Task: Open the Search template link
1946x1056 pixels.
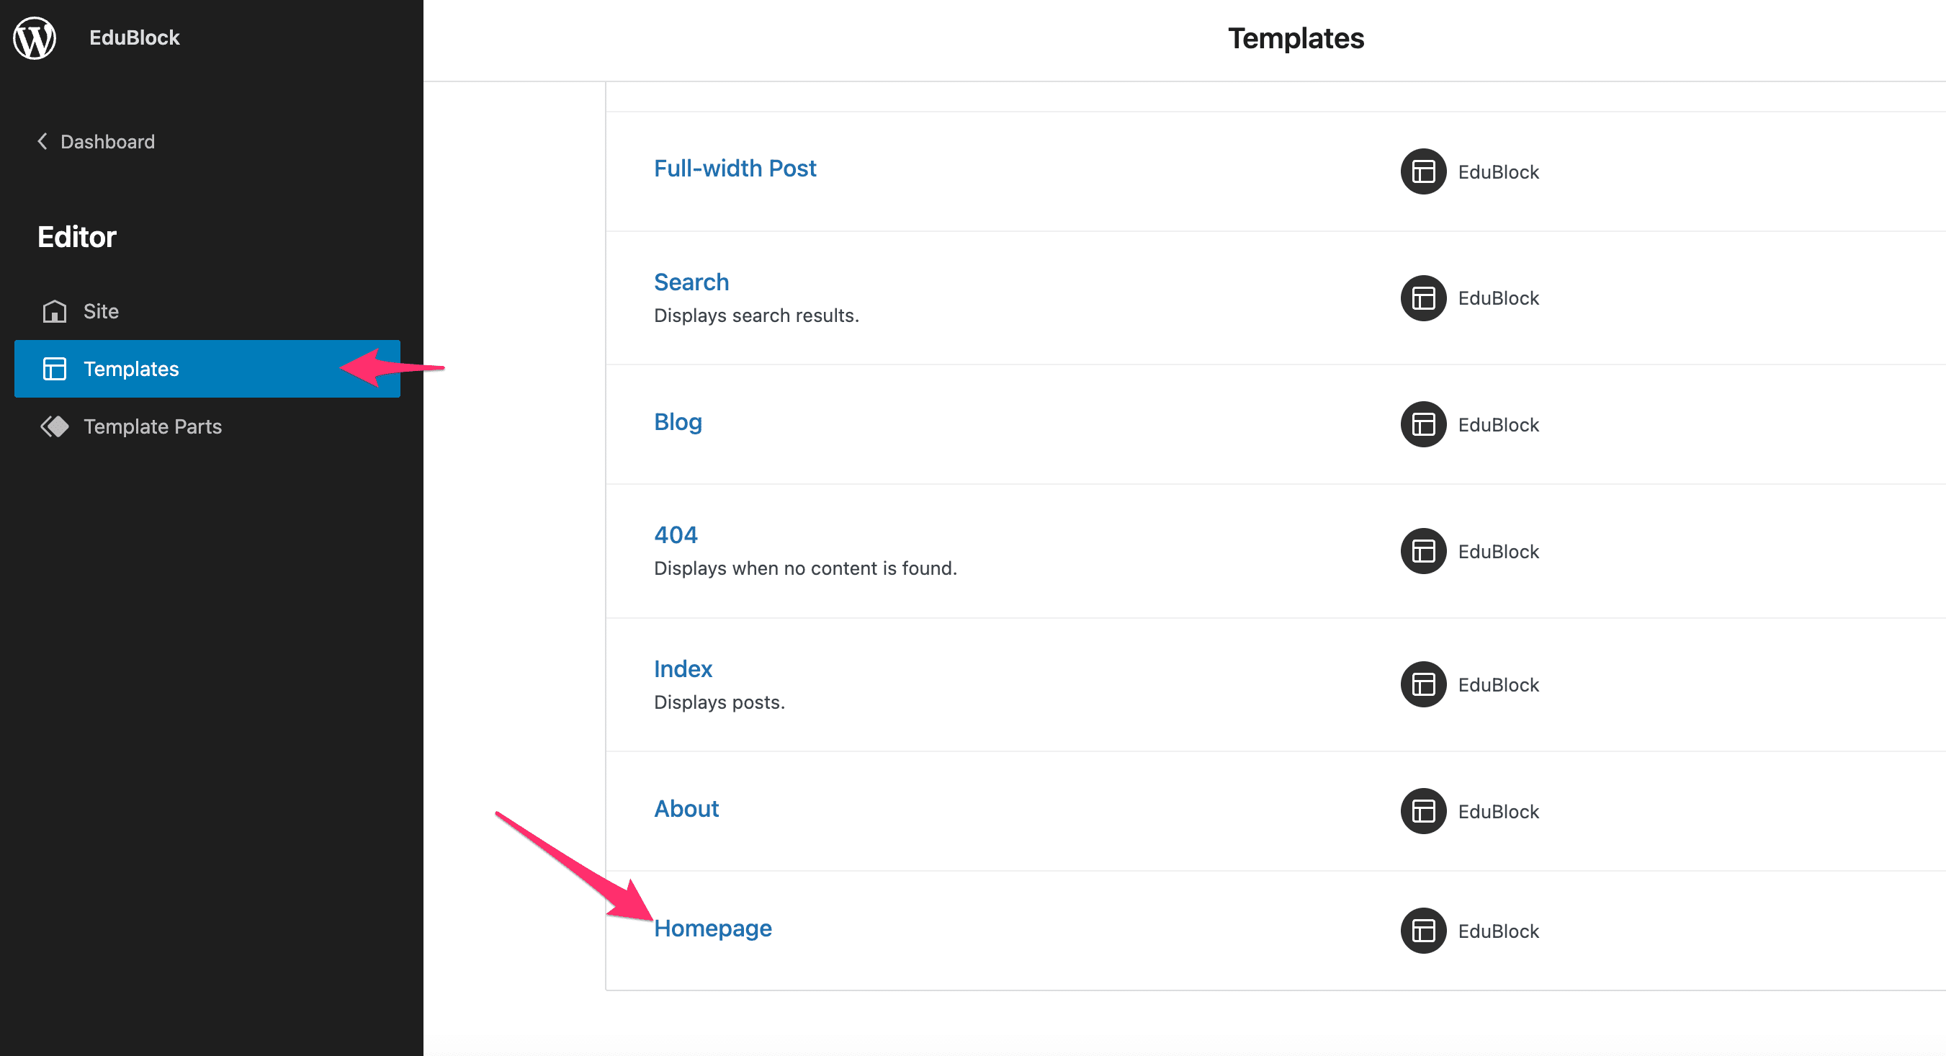Action: pyautogui.click(x=691, y=282)
